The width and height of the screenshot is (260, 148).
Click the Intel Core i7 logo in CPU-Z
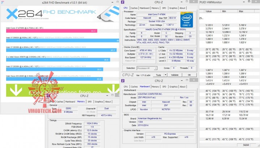tap(187, 20)
